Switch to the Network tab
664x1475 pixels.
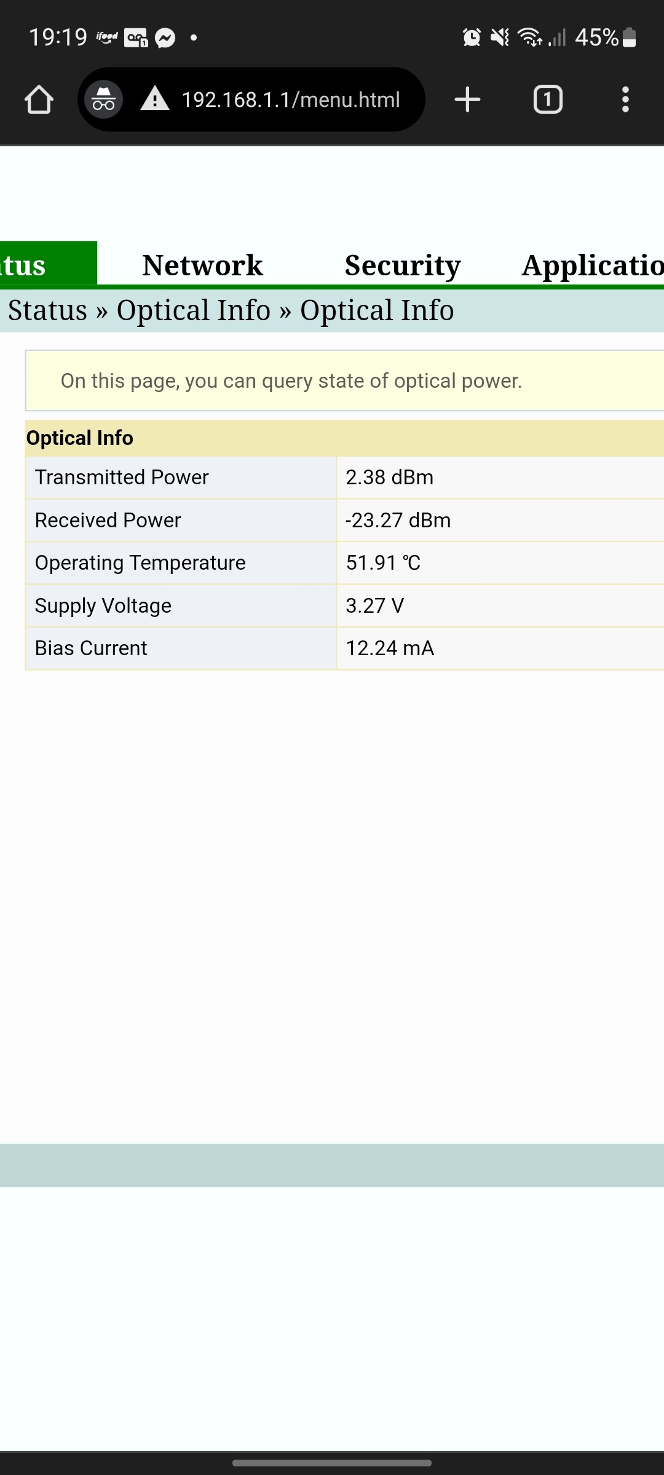pos(202,265)
